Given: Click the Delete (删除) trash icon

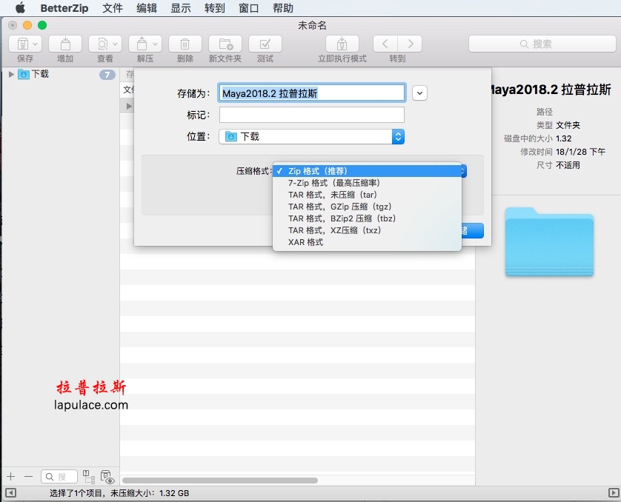Looking at the screenshot, I should pyautogui.click(x=185, y=44).
